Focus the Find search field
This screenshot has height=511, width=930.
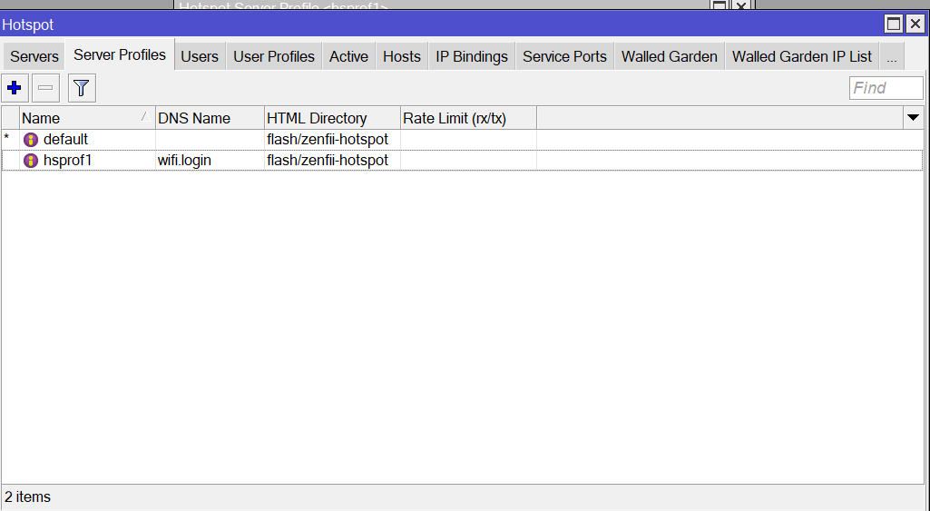click(886, 88)
